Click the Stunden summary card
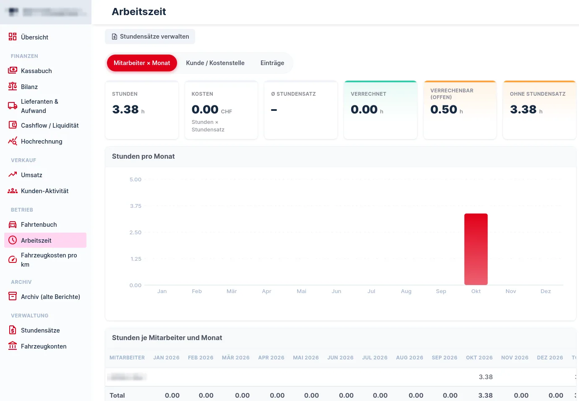The width and height of the screenshot is (579, 401). [142, 110]
